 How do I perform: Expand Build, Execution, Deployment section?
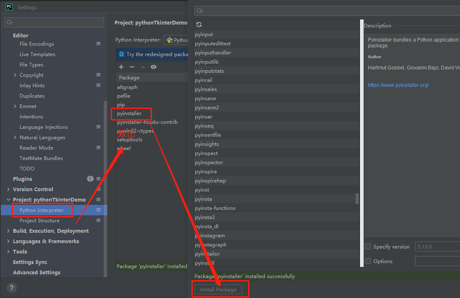[x=8, y=231]
